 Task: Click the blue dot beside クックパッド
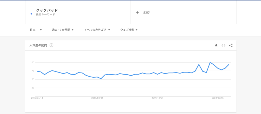tap(31, 14)
